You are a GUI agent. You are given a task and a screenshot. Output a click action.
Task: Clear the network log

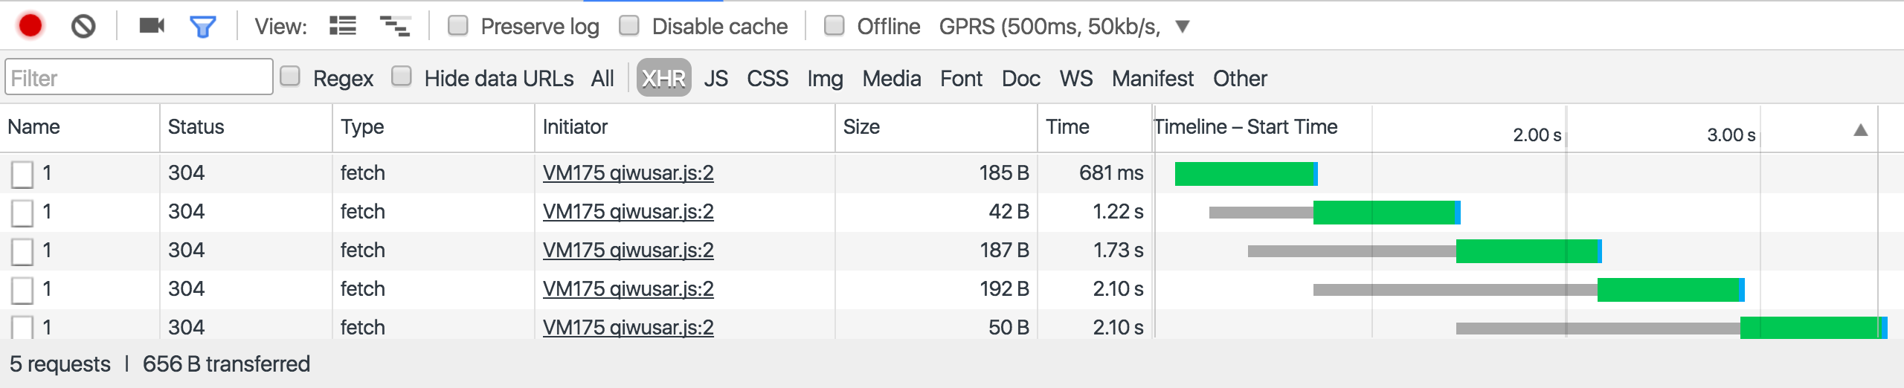83,27
